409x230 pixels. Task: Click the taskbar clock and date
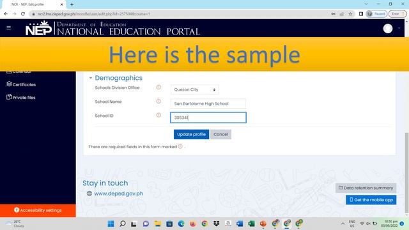pos(389,224)
